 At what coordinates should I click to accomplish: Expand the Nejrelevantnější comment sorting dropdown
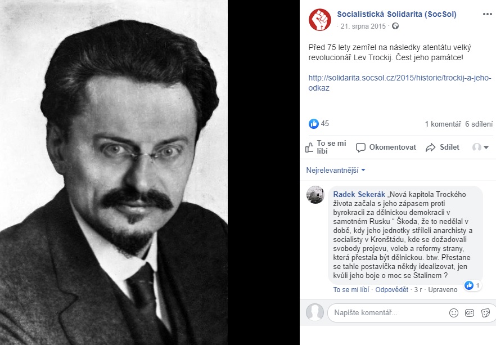336,171
